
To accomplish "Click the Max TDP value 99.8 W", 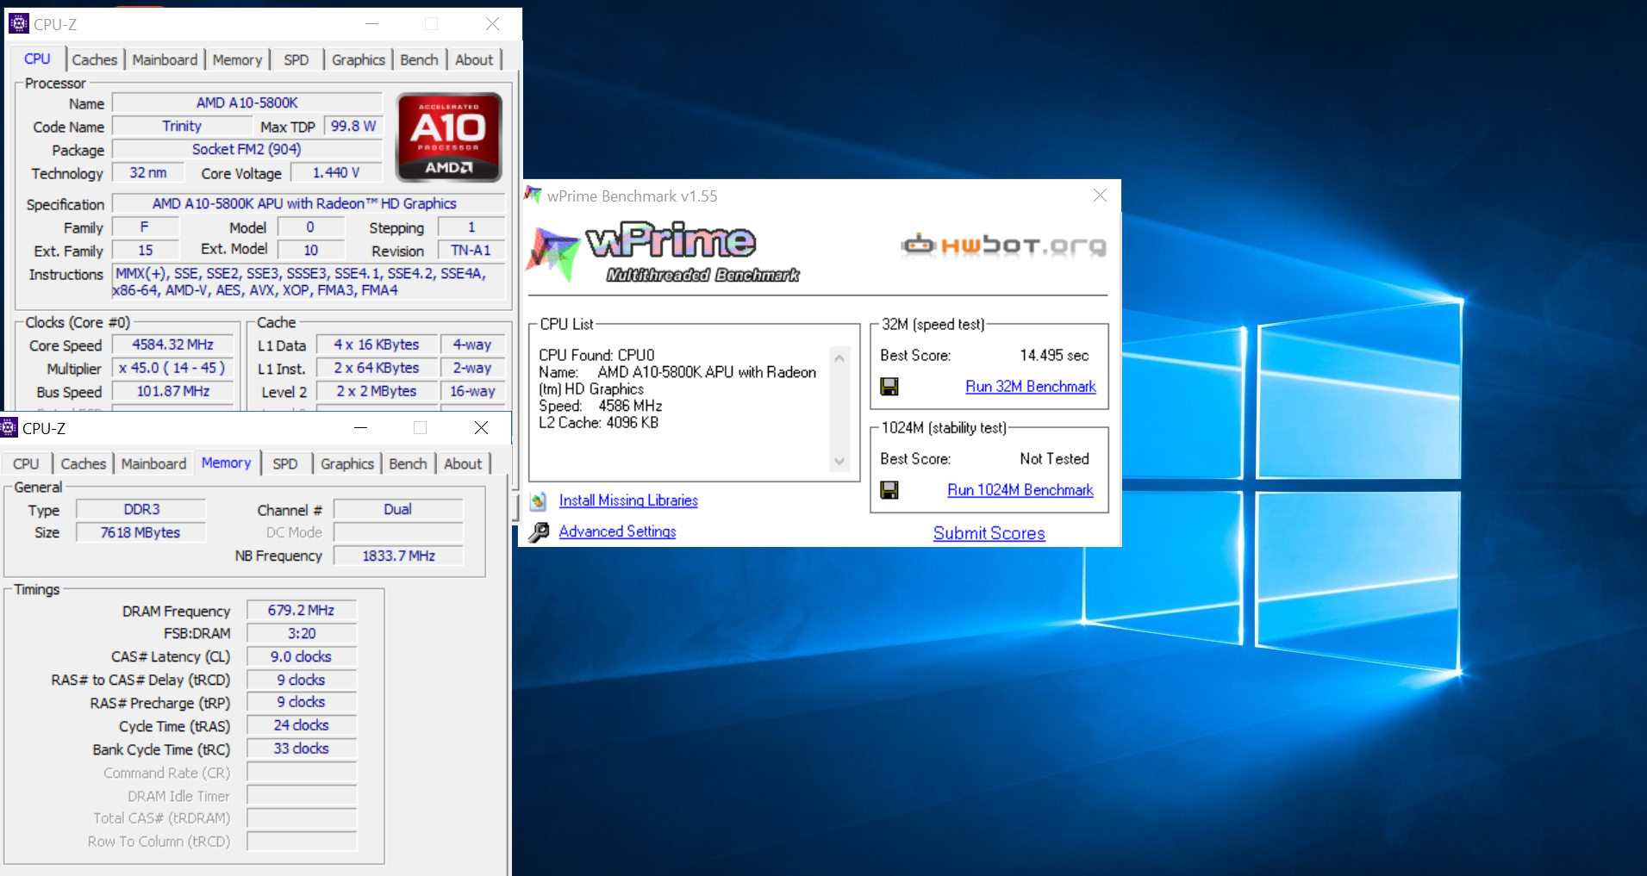I will [x=353, y=126].
